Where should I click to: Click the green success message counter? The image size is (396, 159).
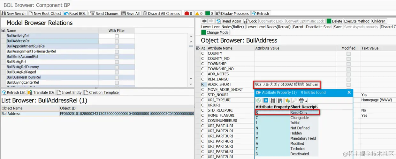209,13
